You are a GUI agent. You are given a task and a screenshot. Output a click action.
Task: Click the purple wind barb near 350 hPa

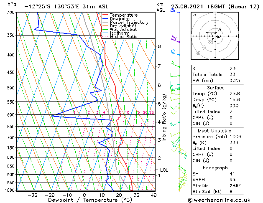[x=176, y=39]
